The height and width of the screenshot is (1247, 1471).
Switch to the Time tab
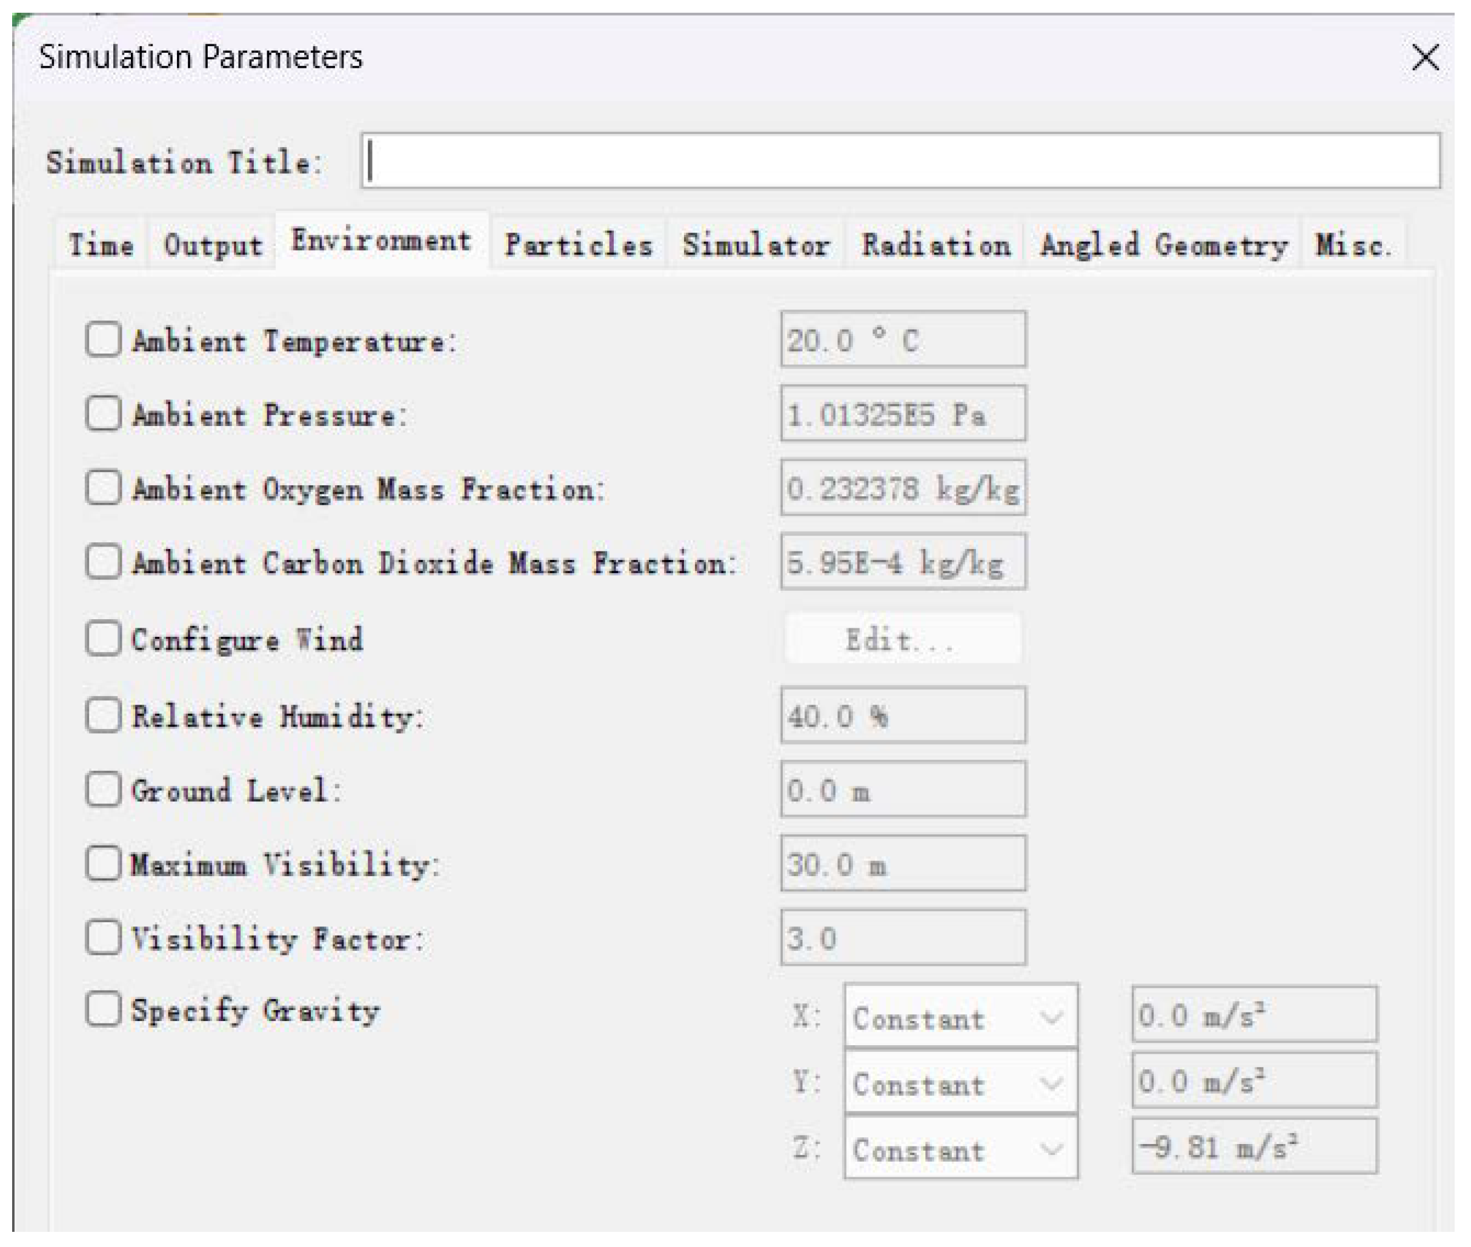(101, 245)
